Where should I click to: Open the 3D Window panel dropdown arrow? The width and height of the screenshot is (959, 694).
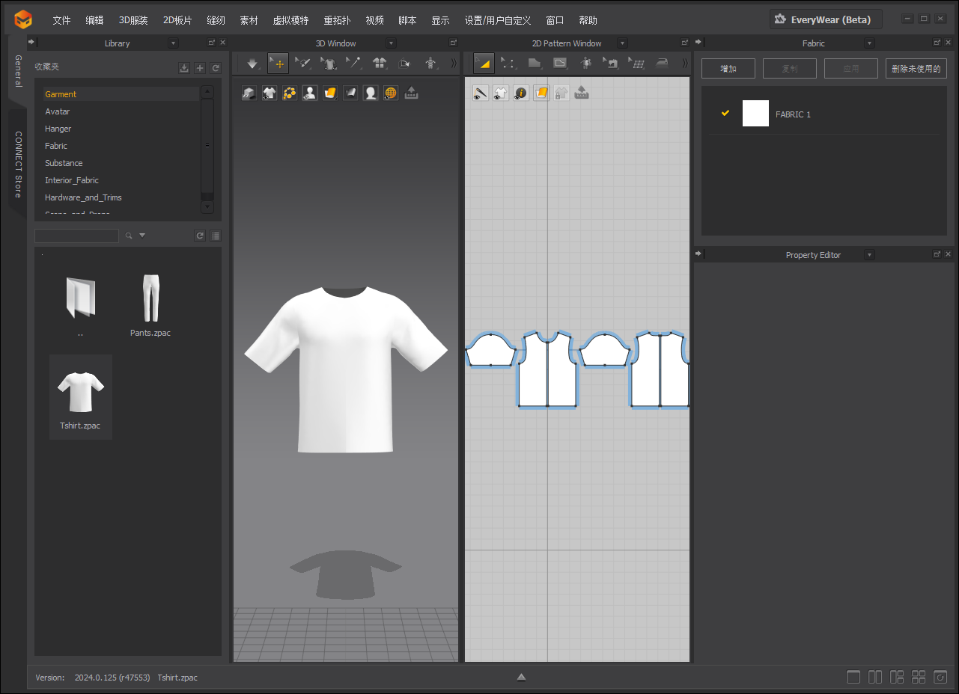(391, 43)
